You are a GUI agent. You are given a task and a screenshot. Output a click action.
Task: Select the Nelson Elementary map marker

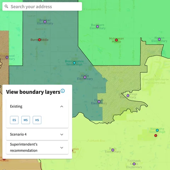(x=159, y=39)
